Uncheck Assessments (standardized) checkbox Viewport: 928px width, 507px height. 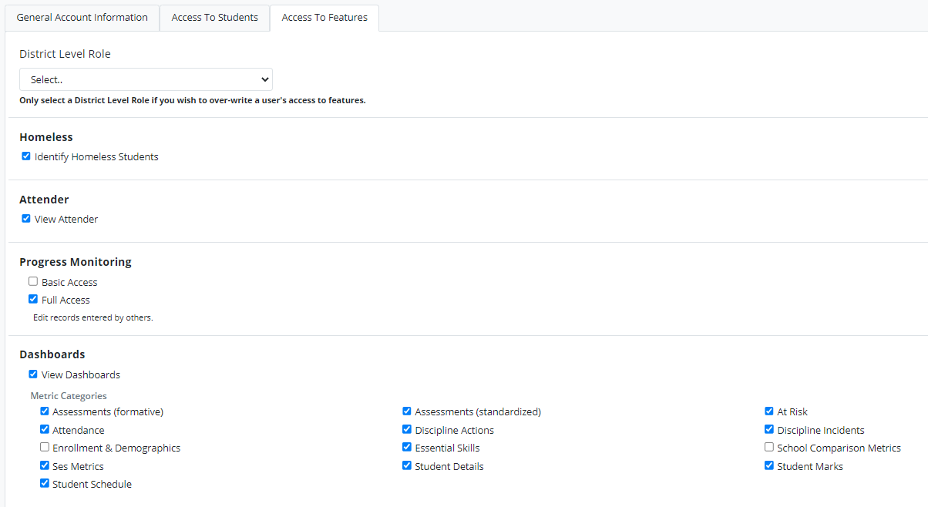point(407,411)
